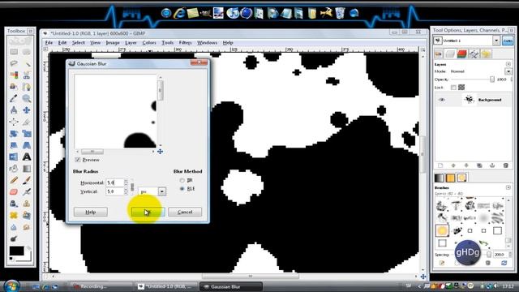
Task: Open the image selector dropdown in dock
Action: (x=495, y=41)
